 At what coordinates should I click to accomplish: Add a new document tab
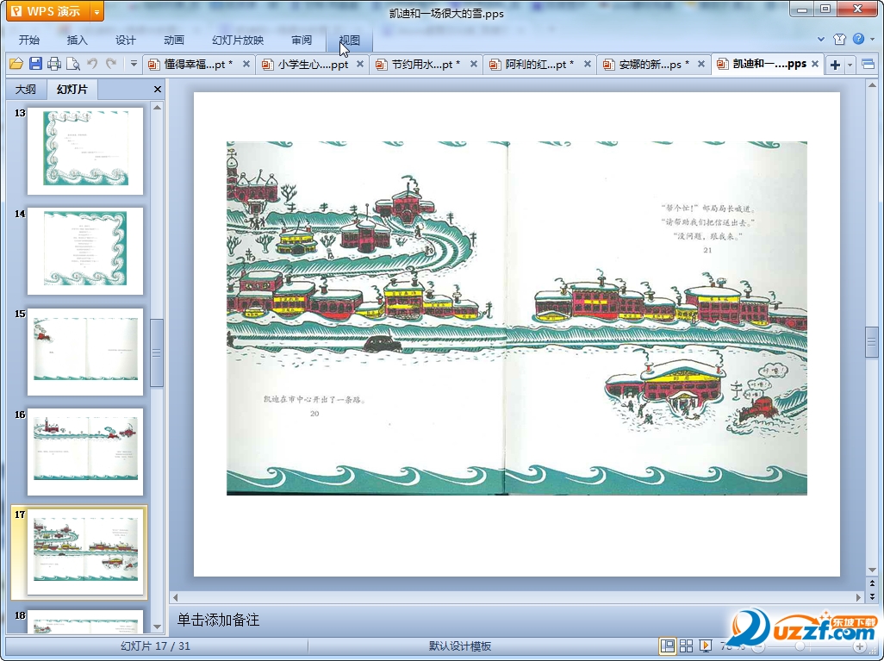point(836,65)
